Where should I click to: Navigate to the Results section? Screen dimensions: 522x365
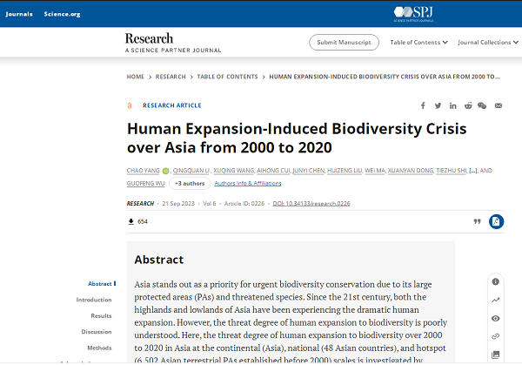click(x=101, y=315)
